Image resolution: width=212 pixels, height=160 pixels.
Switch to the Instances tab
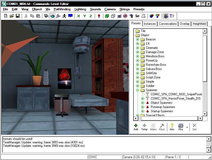(150, 24)
